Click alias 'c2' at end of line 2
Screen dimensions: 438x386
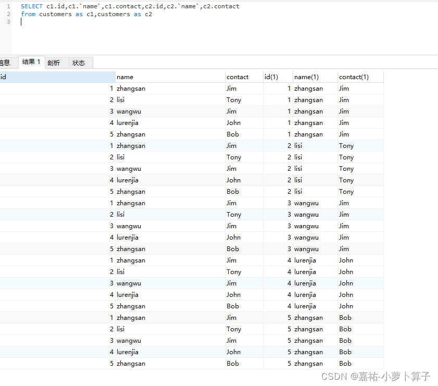(148, 14)
